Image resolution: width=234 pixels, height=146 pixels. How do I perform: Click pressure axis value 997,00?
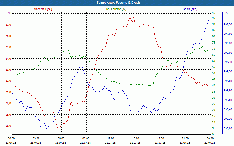pos(228,34)
